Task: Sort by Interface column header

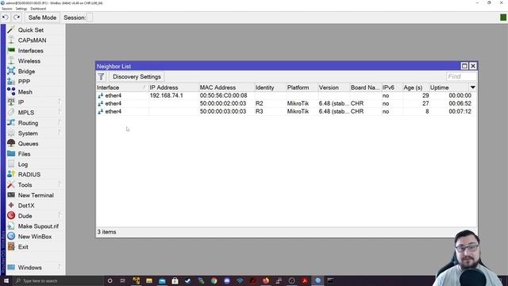Action: pyautogui.click(x=121, y=87)
